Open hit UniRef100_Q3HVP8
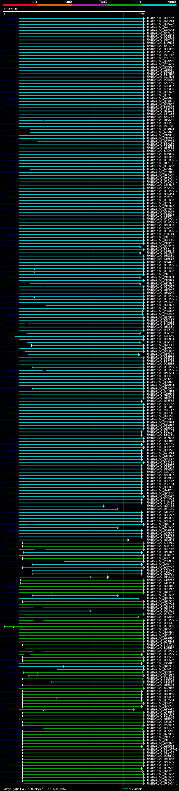The image size is (179, 791). click(x=161, y=40)
